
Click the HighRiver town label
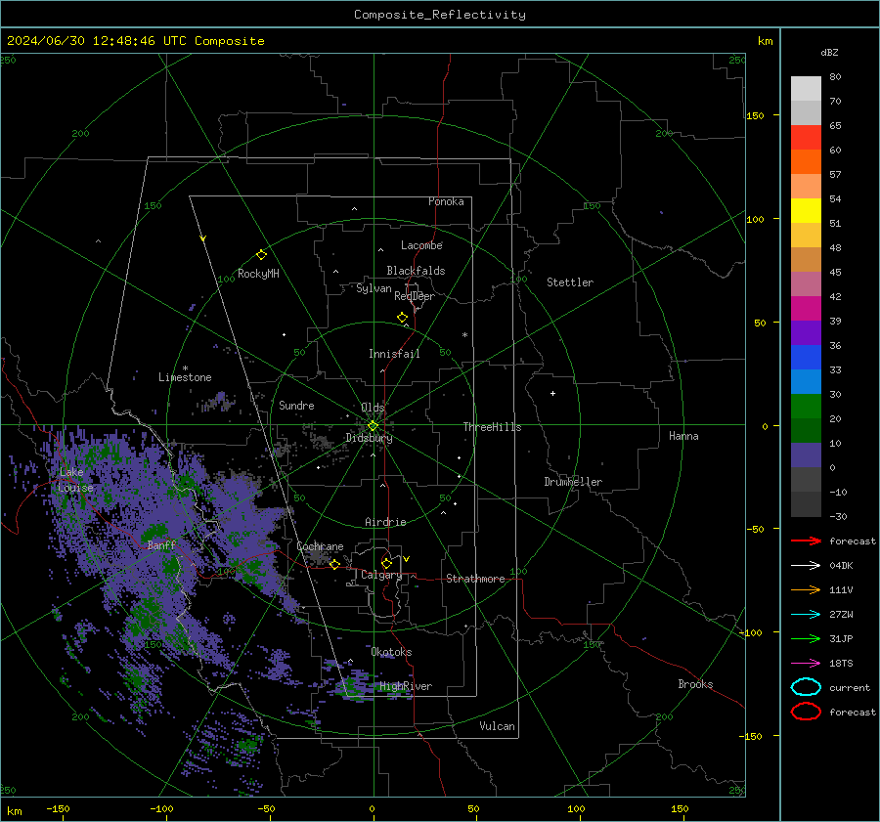(x=406, y=687)
